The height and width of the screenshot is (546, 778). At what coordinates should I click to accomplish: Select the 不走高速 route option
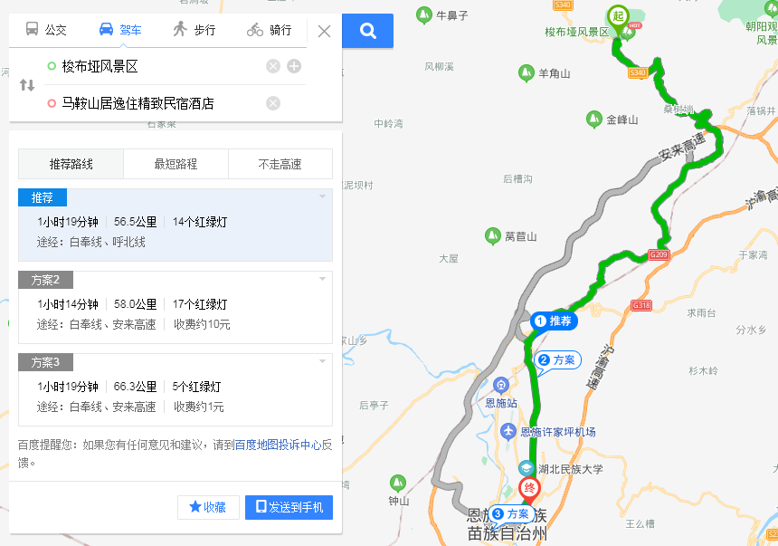click(x=280, y=164)
